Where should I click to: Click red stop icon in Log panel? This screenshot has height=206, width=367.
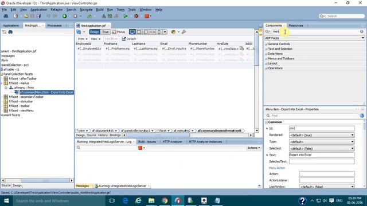(x=140, y=148)
